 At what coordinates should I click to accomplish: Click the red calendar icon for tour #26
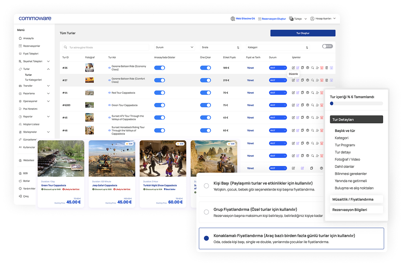click(x=322, y=68)
